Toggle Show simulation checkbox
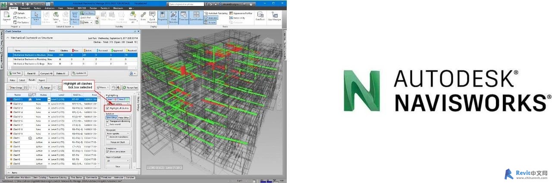Screen dimensions: 552x183 (108, 151)
